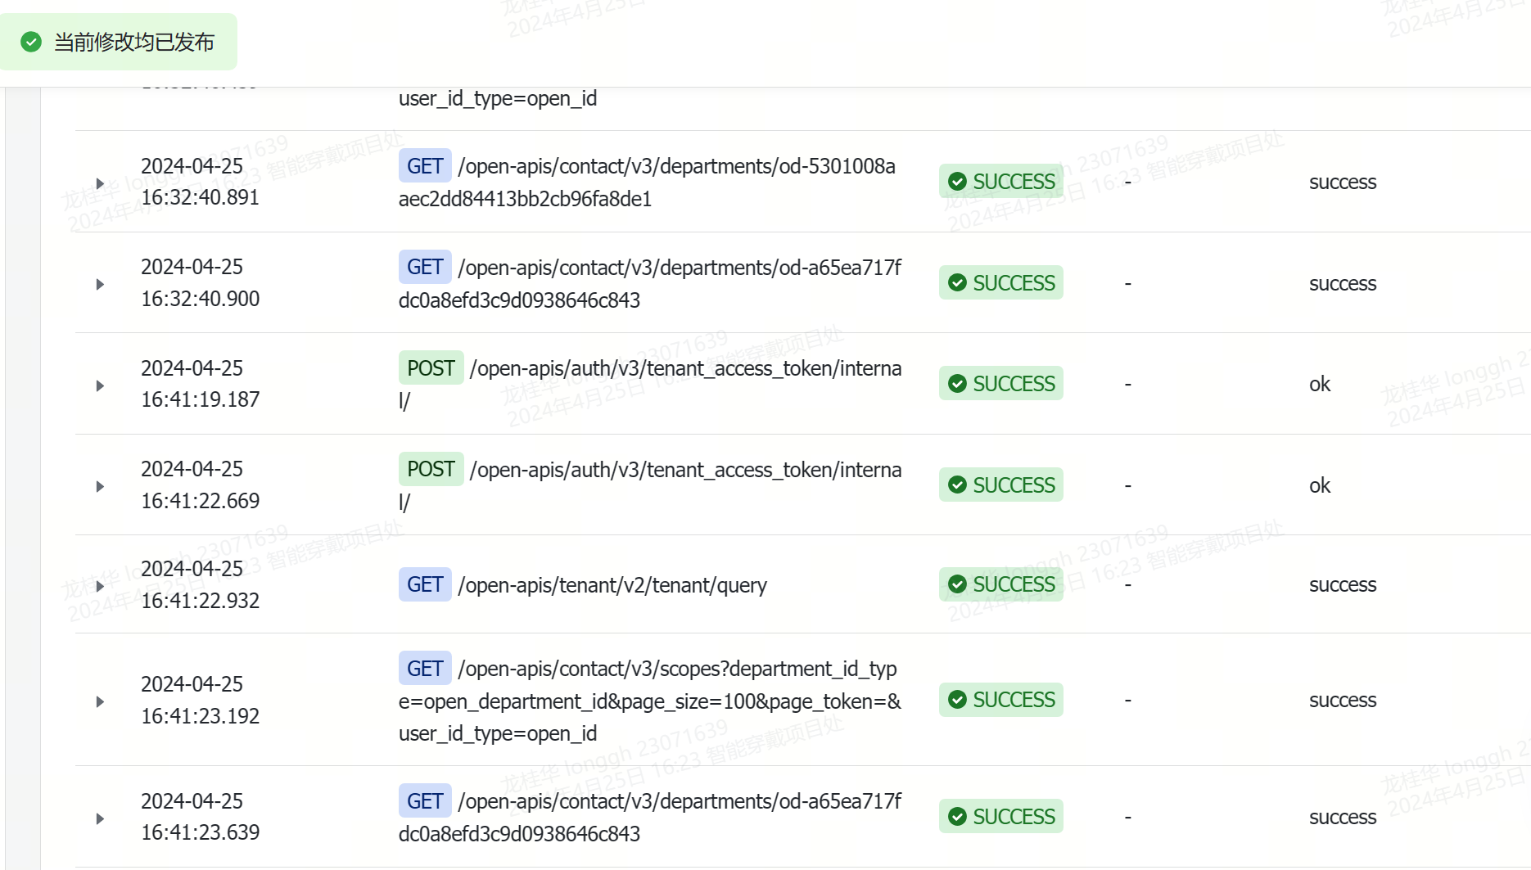Screen dimensions: 1531x870
Task: Expand the log row timestamped 16:41:19.187
Action: coord(100,385)
